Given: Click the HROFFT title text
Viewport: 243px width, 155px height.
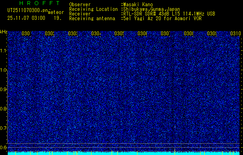Looking at the screenshot, I should 39,3.
